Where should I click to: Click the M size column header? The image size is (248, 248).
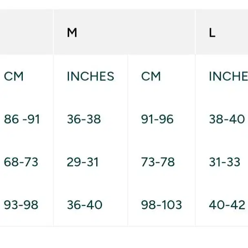[72, 33]
